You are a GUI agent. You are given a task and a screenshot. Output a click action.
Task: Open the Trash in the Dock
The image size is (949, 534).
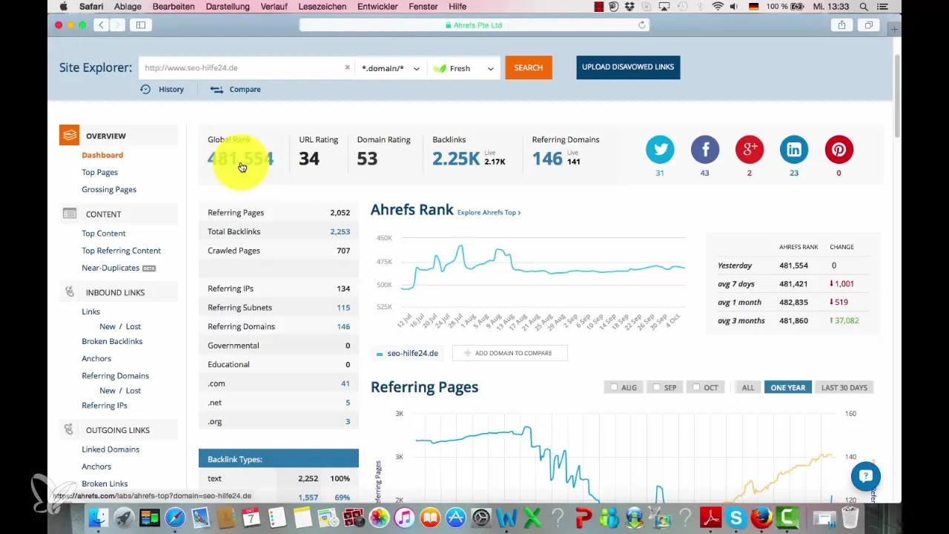850,517
